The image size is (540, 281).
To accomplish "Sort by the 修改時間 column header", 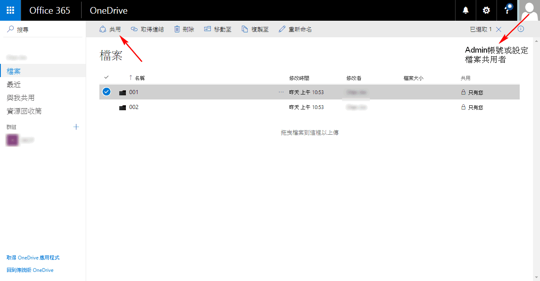I will point(299,78).
